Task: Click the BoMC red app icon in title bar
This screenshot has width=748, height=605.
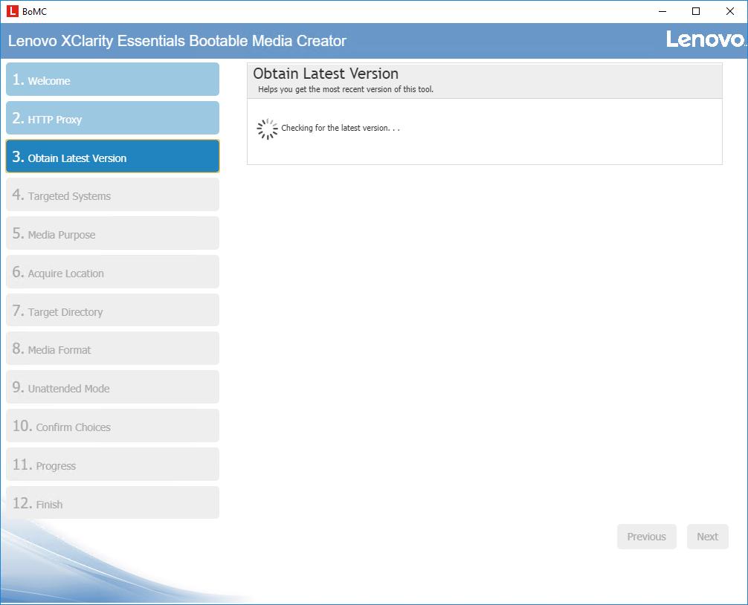Action: [x=13, y=11]
